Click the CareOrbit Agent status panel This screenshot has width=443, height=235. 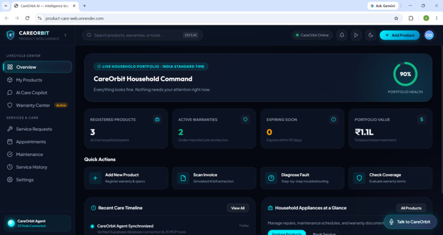coord(37,223)
